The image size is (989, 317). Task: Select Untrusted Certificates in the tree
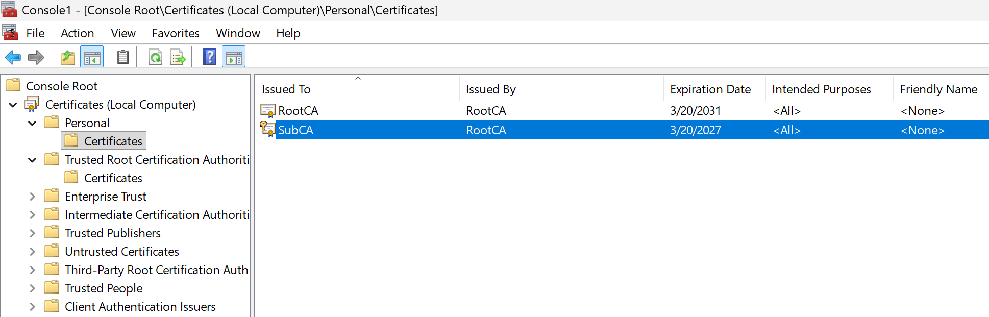[121, 252]
